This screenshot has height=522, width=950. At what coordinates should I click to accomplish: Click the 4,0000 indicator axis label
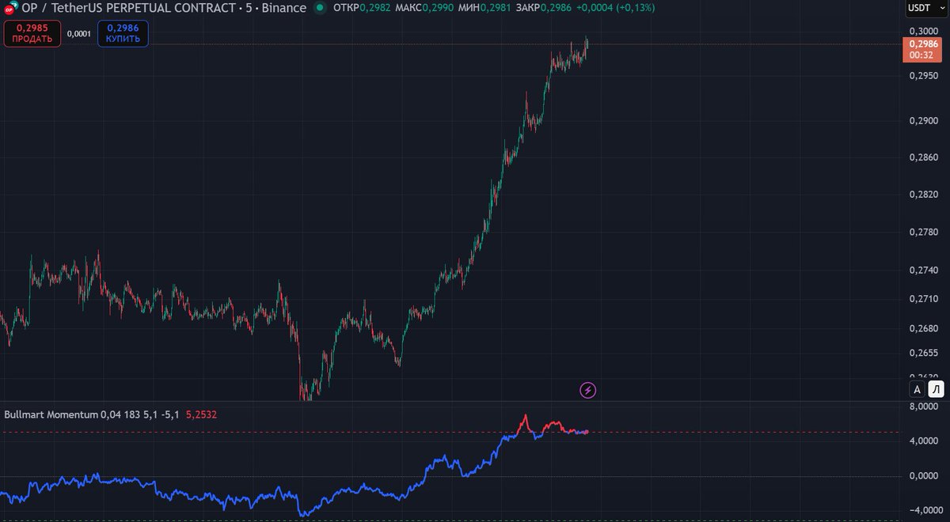click(x=924, y=441)
